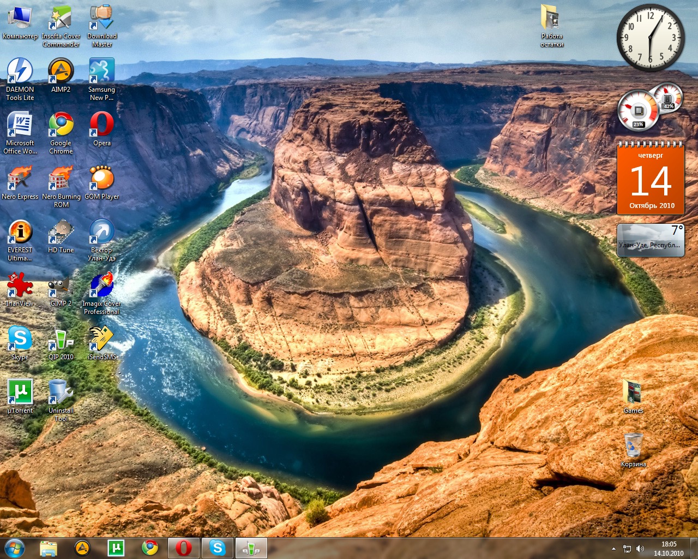Select the Корзина recycle bin icon
This screenshot has height=559, width=698.
click(x=633, y=447)
